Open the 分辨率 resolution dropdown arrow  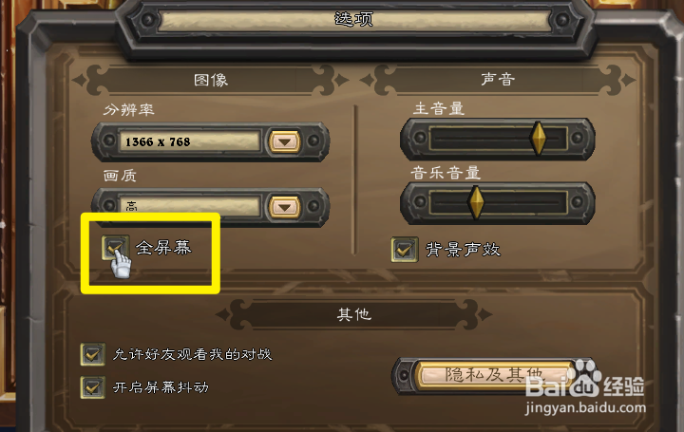tap(285, 141)
